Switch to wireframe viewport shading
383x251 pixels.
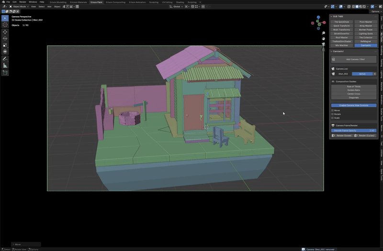click(x=353, y=7)
